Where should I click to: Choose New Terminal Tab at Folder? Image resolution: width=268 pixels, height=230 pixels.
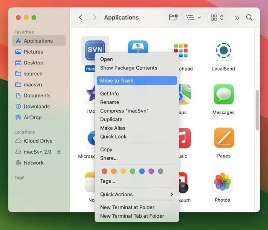137,216
